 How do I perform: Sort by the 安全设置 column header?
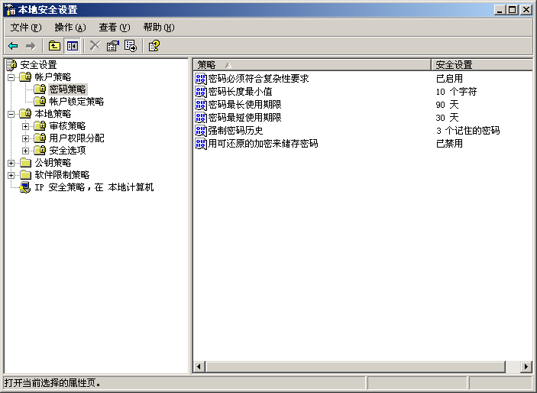point(482,64)
